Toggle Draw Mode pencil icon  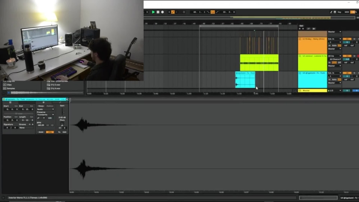coord(331,12)
